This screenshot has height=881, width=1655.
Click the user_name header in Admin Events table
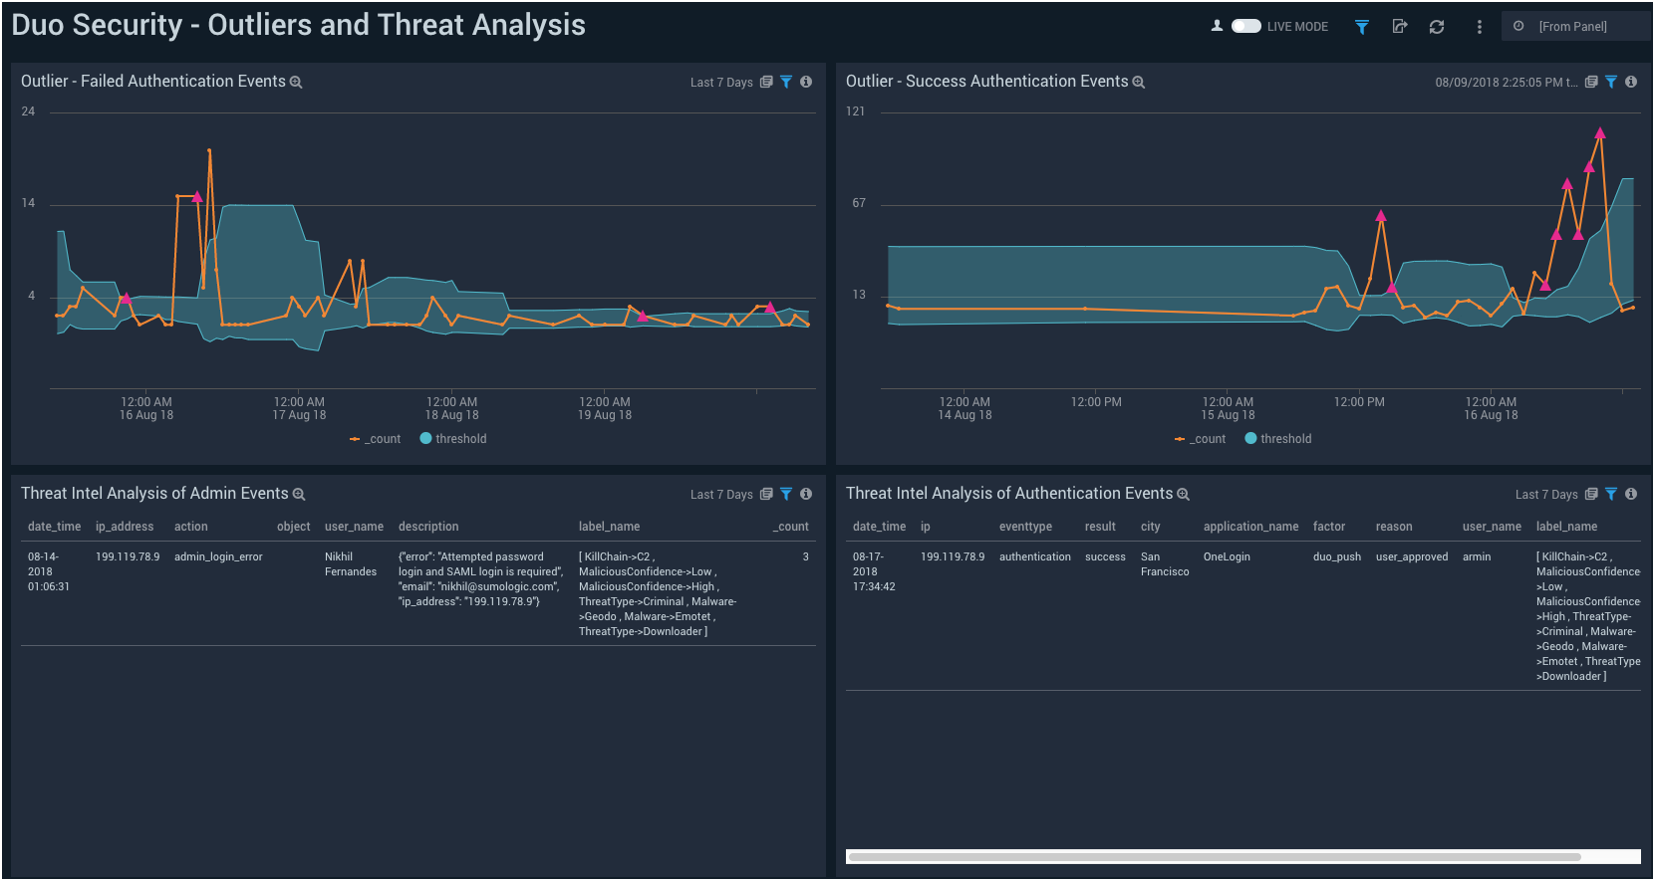pos(354,527)
